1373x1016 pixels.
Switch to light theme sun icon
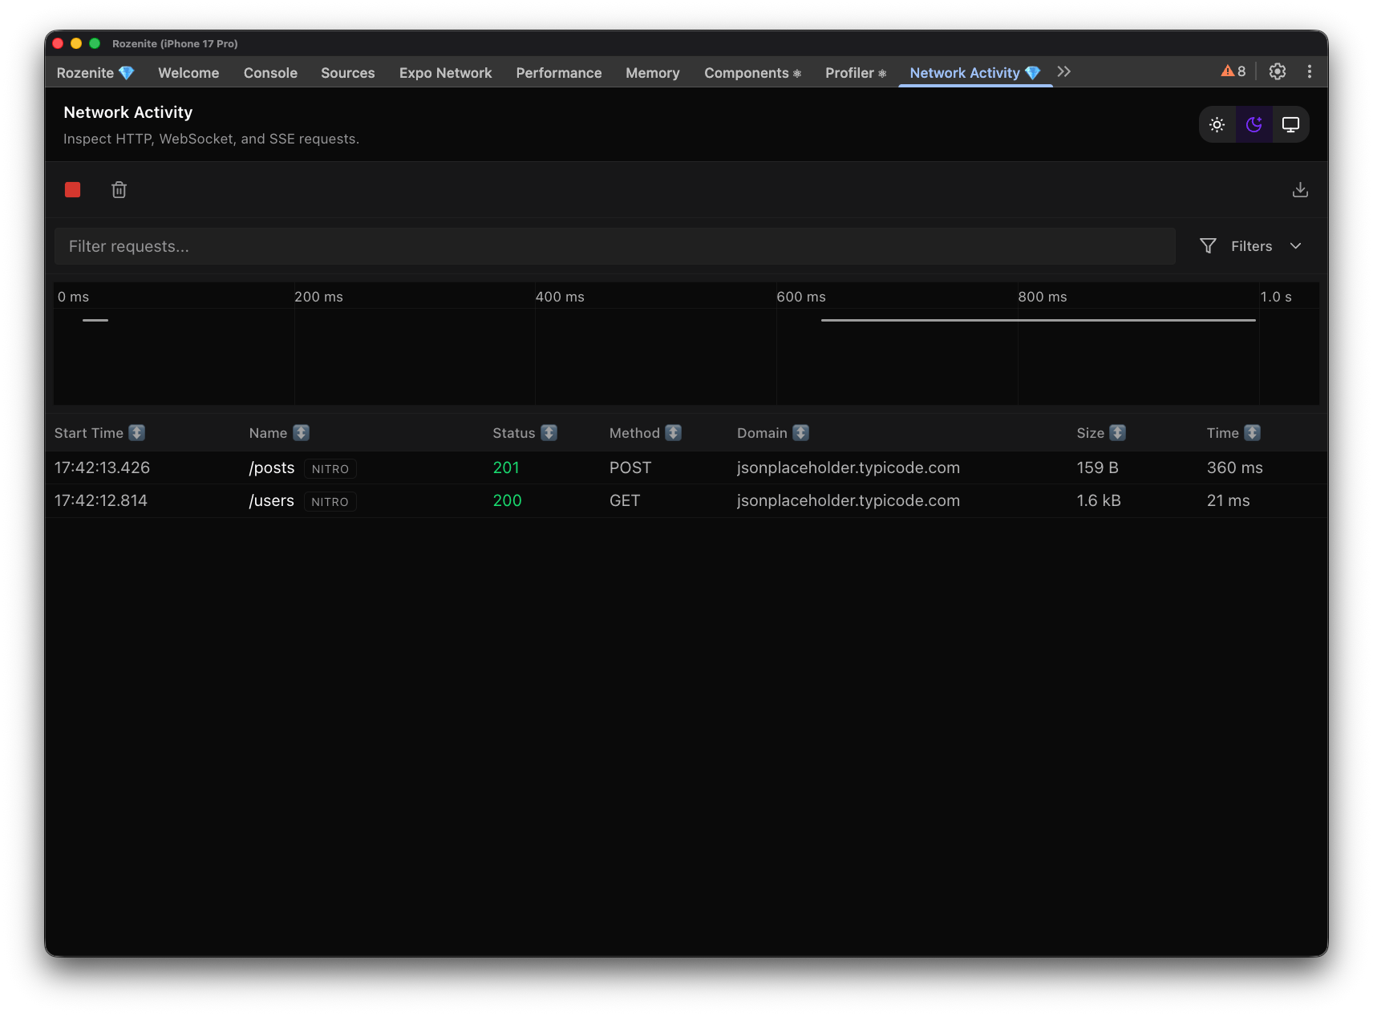[1217, 125]
